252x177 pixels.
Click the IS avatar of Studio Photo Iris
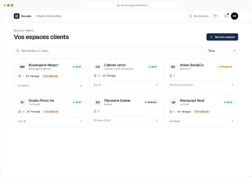22,102
